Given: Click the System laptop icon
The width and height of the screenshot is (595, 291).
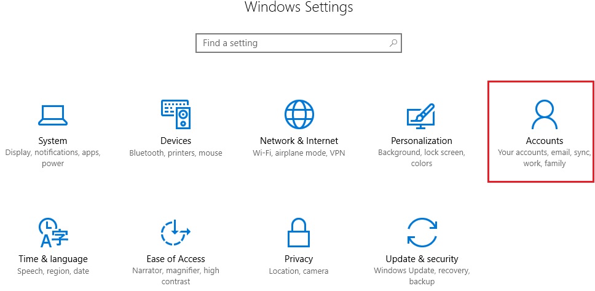Looking at the screenshot, I should click(52, 114).
